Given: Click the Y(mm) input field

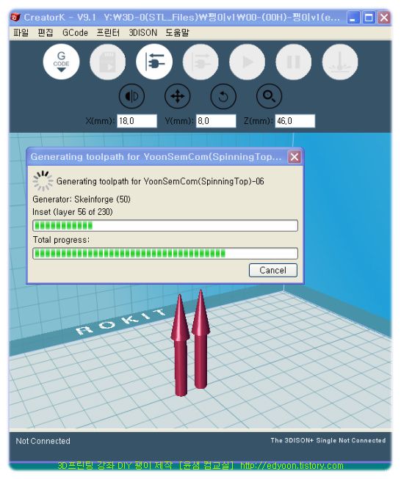Looking at the screenshot, I should [x=216, y=121].
